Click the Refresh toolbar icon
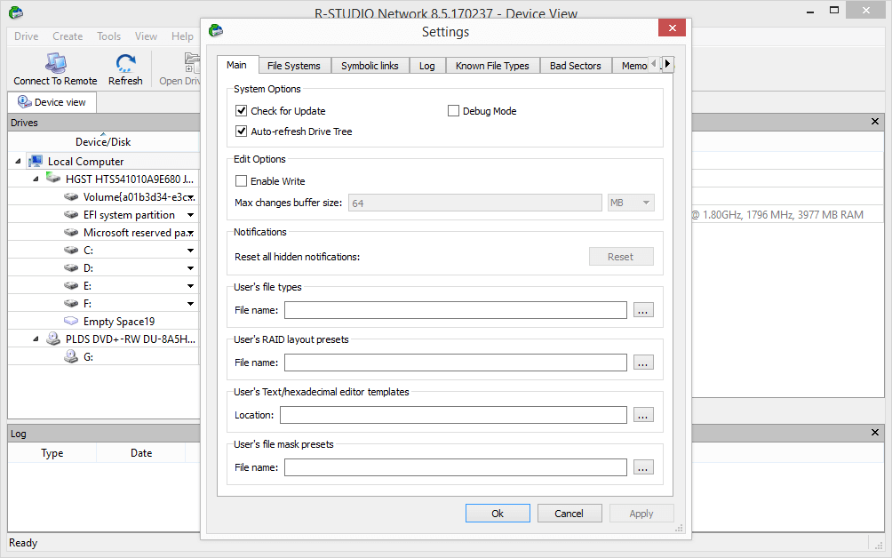This screenshot has height=558, width=892. pos(125,62)
